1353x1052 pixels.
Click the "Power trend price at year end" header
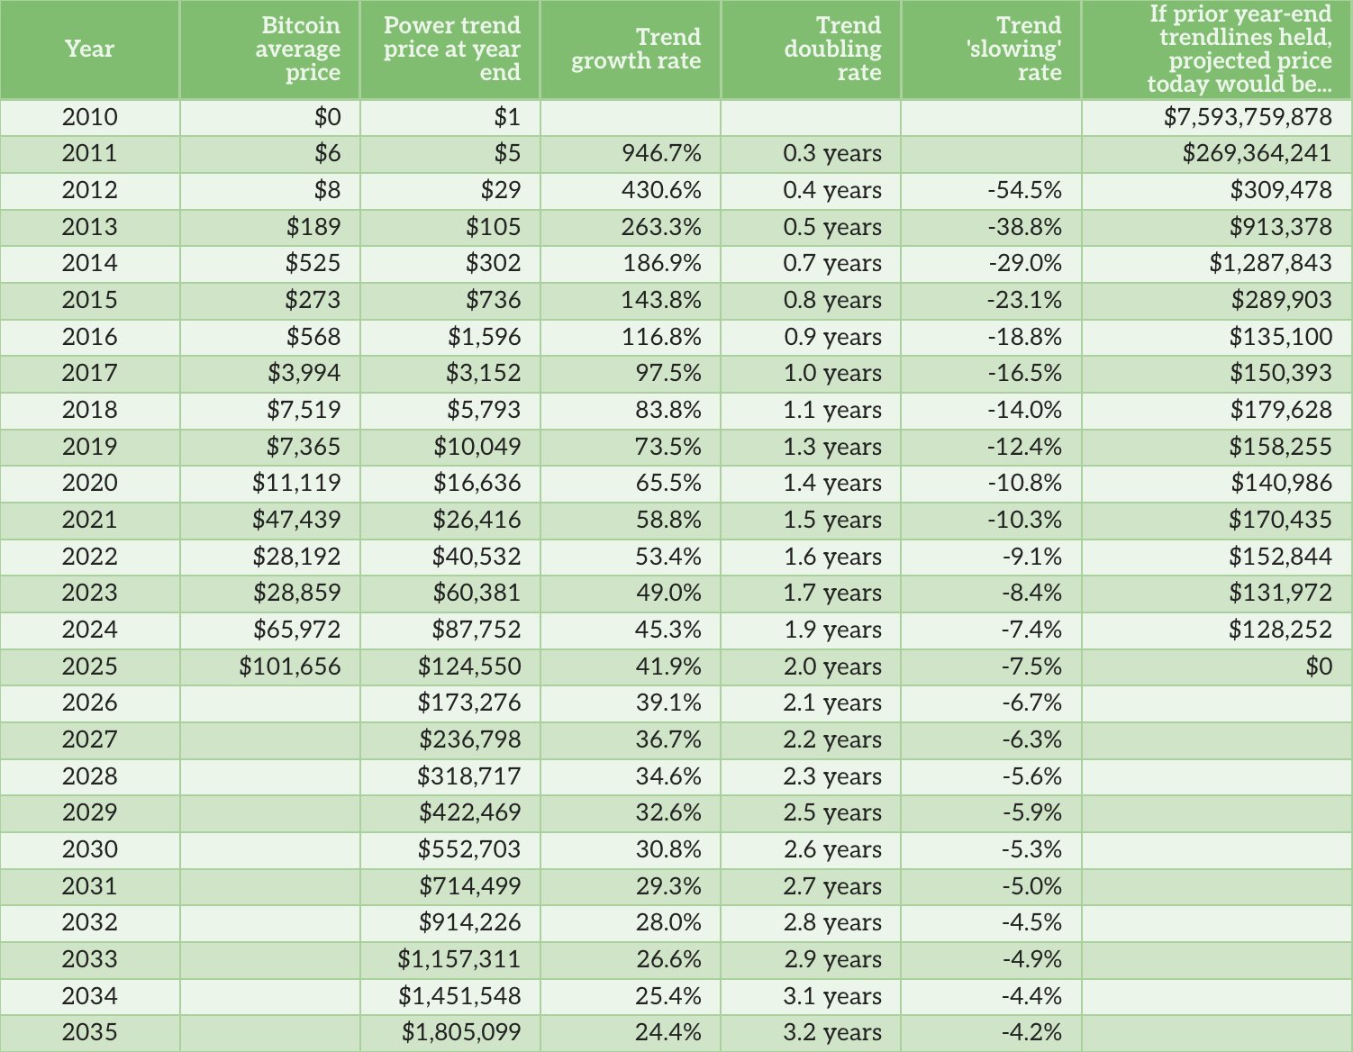tap(452, 49)
